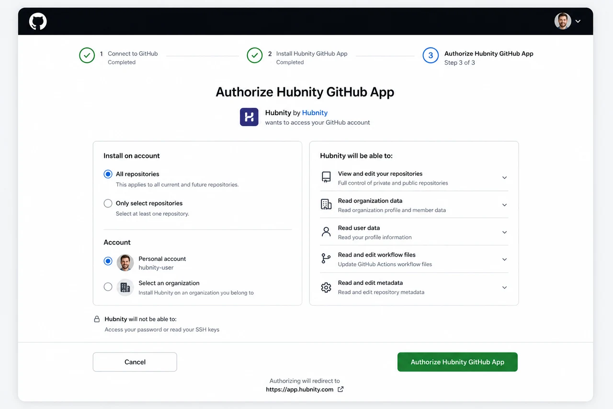Click 'Read and edit repository metadata' description
The height and width of the screenshot is (409, 613).
point(381,292)
